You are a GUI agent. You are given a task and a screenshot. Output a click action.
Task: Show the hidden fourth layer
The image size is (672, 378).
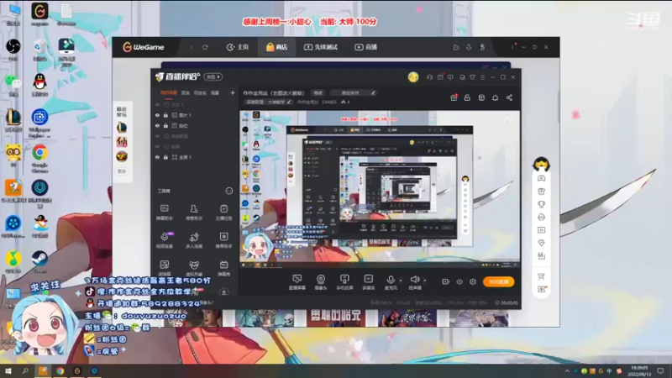pos(157,136)
